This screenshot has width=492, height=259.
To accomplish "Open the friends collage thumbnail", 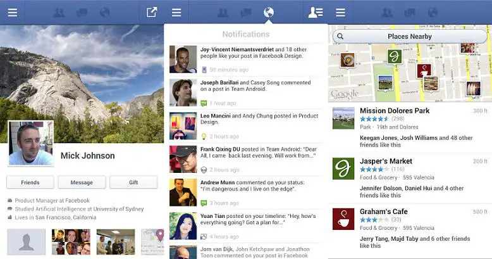I will [x=71, y=242].
